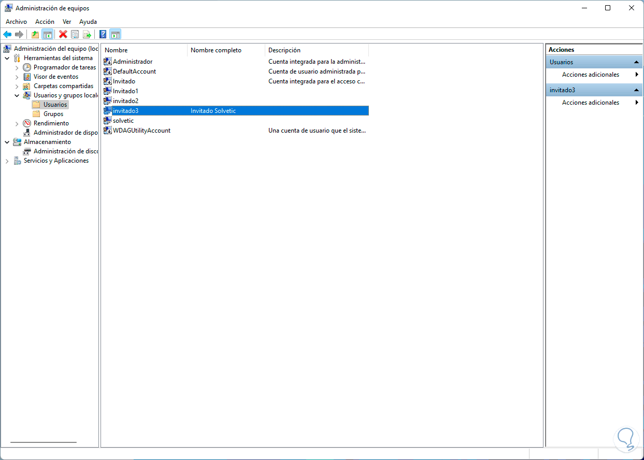This screenshot has width=644, height=460.
Task: Expand Programador de tareas node
Action: pyautogui.click(x=17, y=67)
